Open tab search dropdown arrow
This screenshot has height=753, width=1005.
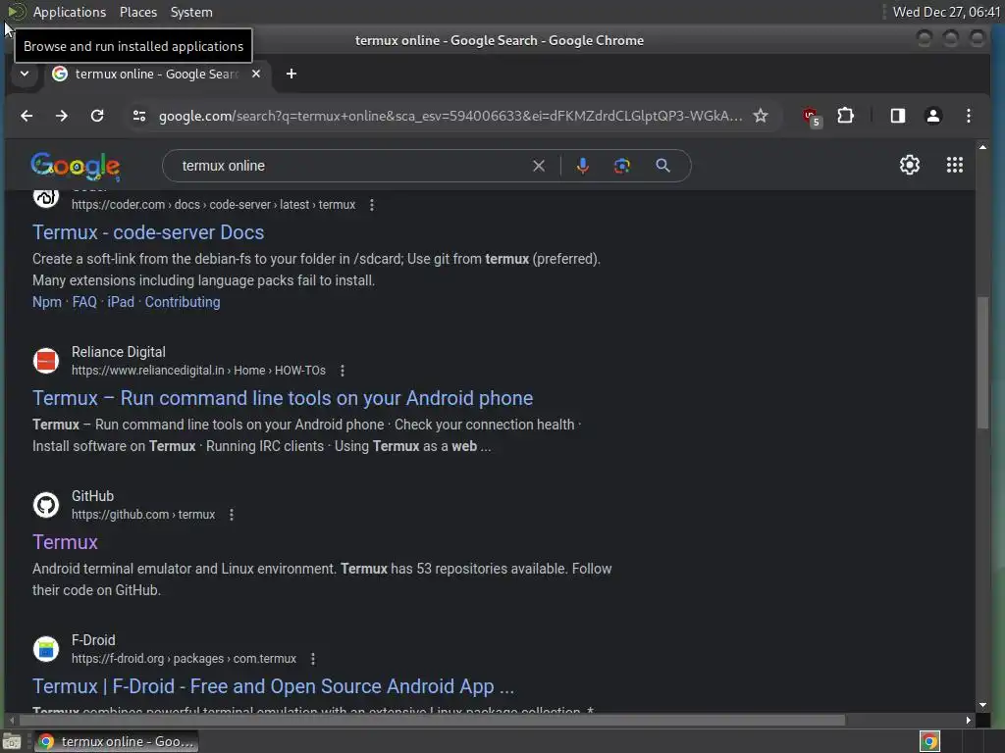click(25, 74)
